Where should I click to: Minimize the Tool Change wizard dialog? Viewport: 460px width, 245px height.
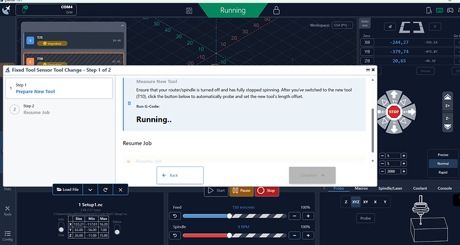click(x=368, y=70)
